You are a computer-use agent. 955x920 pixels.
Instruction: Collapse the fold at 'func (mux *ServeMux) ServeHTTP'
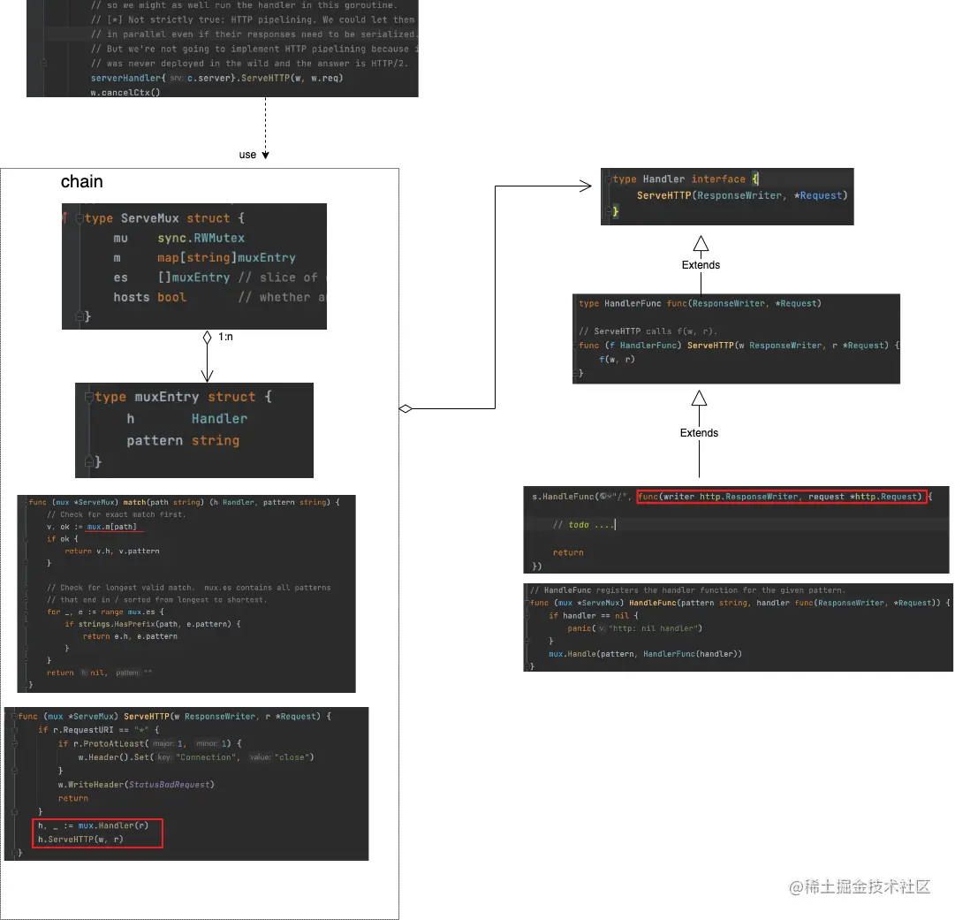coord(14,717)
